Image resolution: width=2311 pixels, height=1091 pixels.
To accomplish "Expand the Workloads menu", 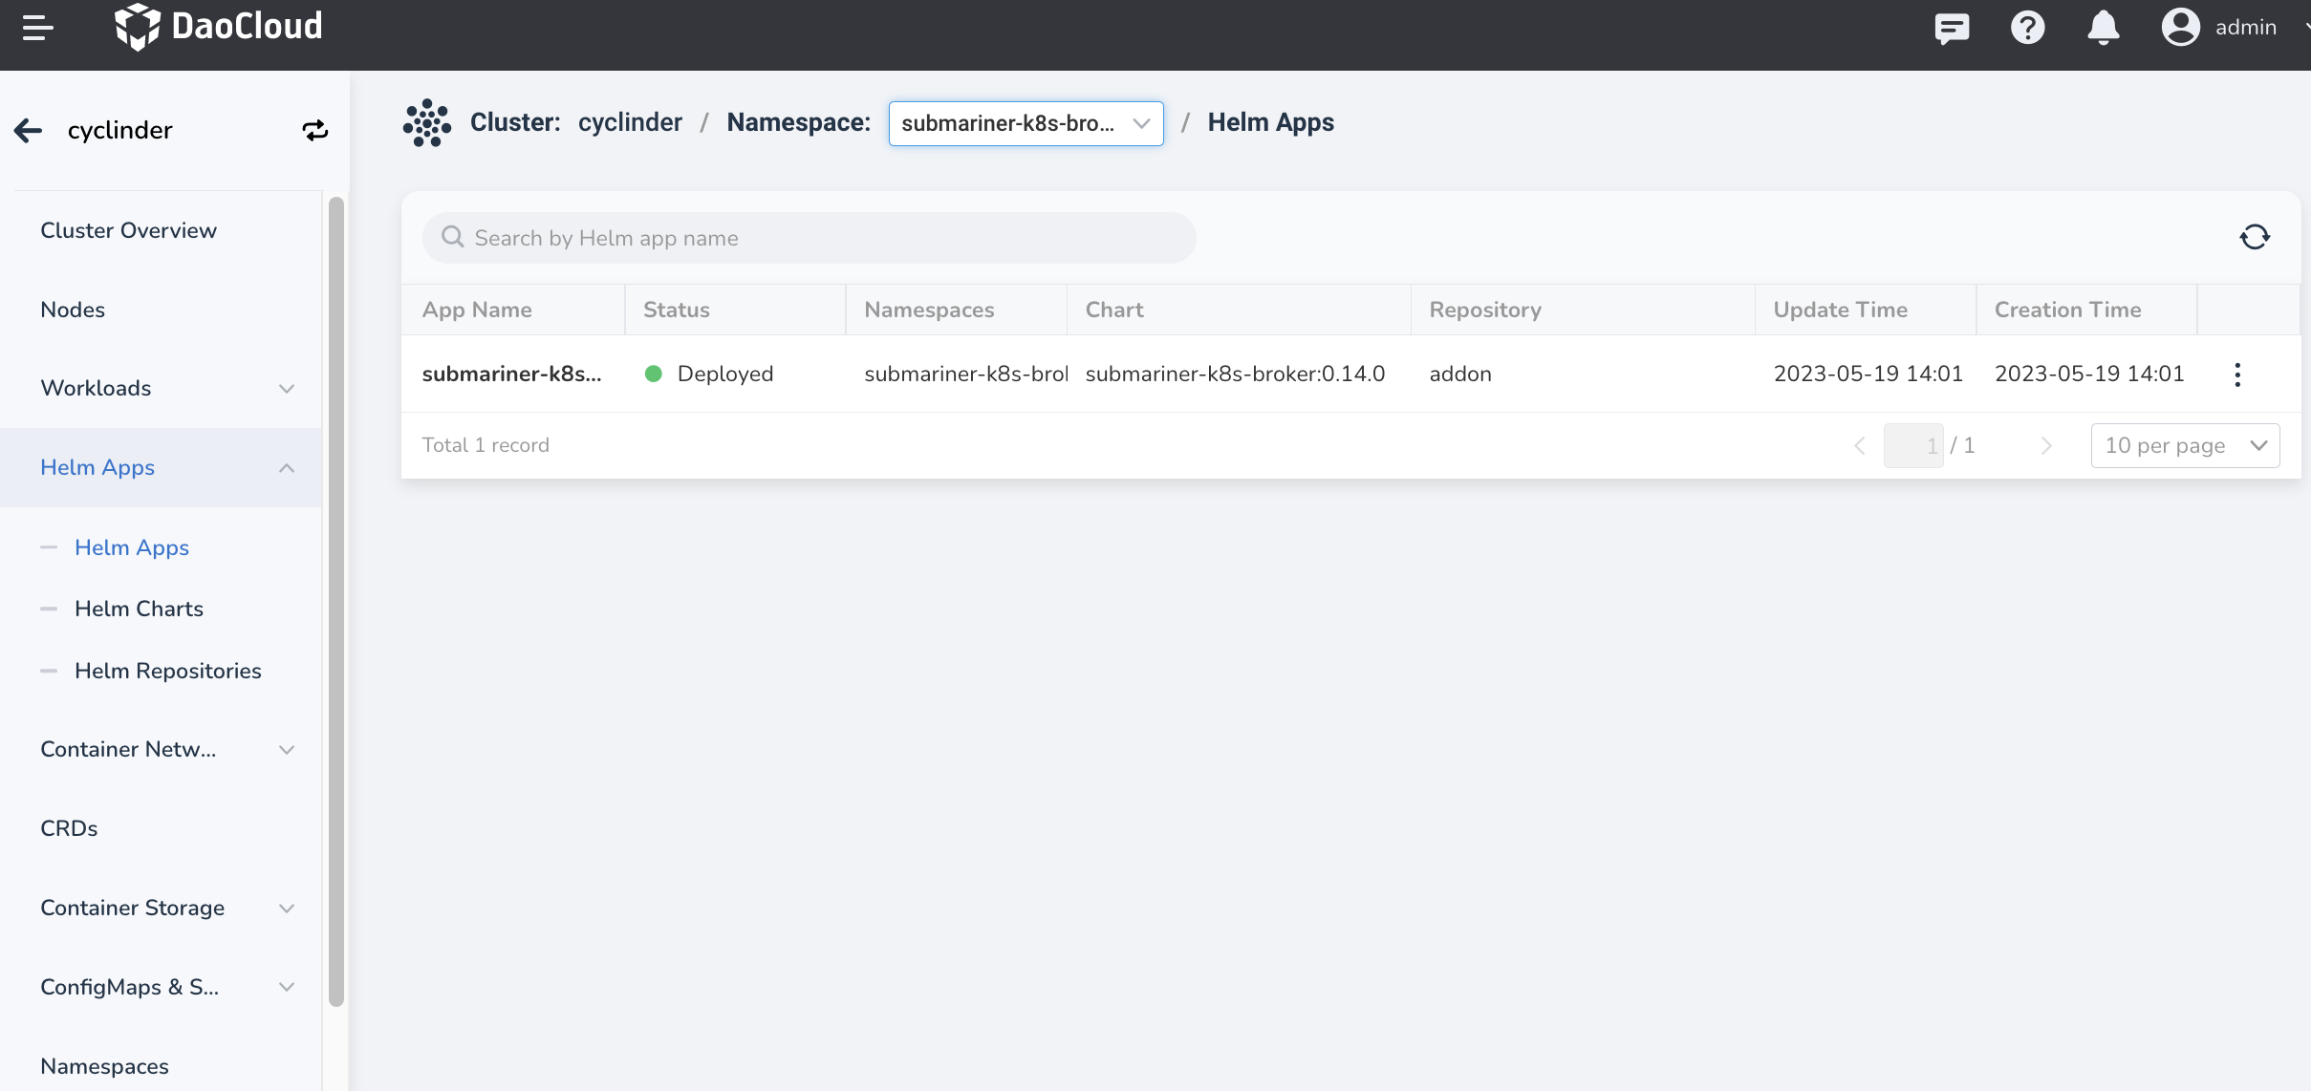I will (162, 388).
